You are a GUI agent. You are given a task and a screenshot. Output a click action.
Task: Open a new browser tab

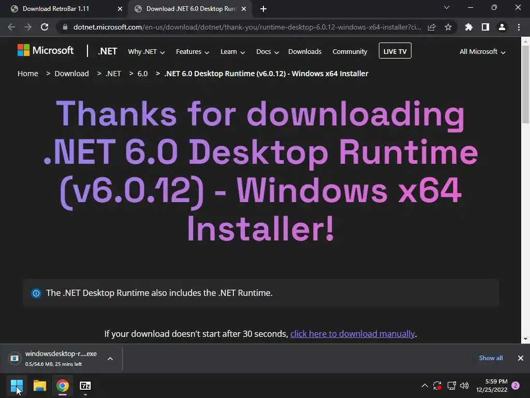point(263,9)
